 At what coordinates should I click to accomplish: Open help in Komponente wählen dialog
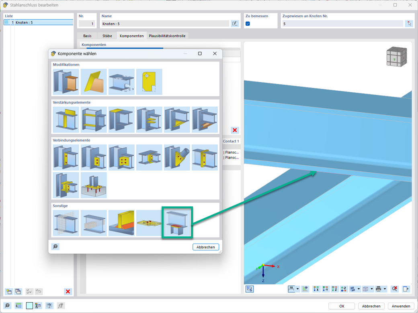(x=55, y=246)
